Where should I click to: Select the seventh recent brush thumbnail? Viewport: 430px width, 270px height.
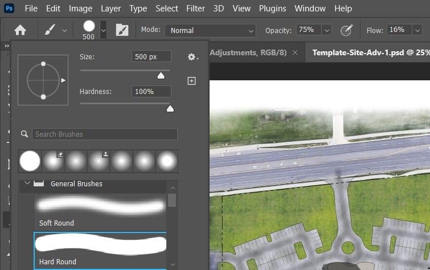[x=167, y=161]
